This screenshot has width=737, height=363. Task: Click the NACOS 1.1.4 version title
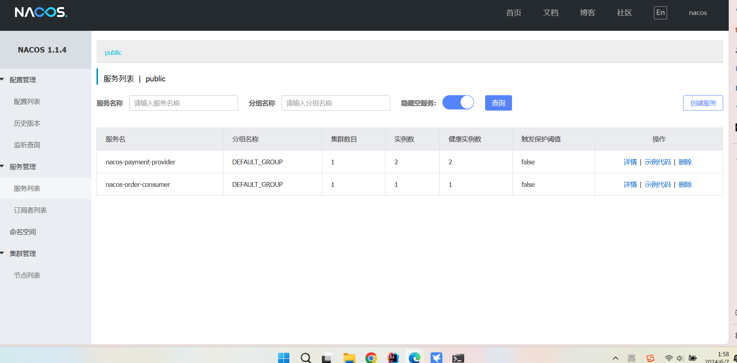42,50
